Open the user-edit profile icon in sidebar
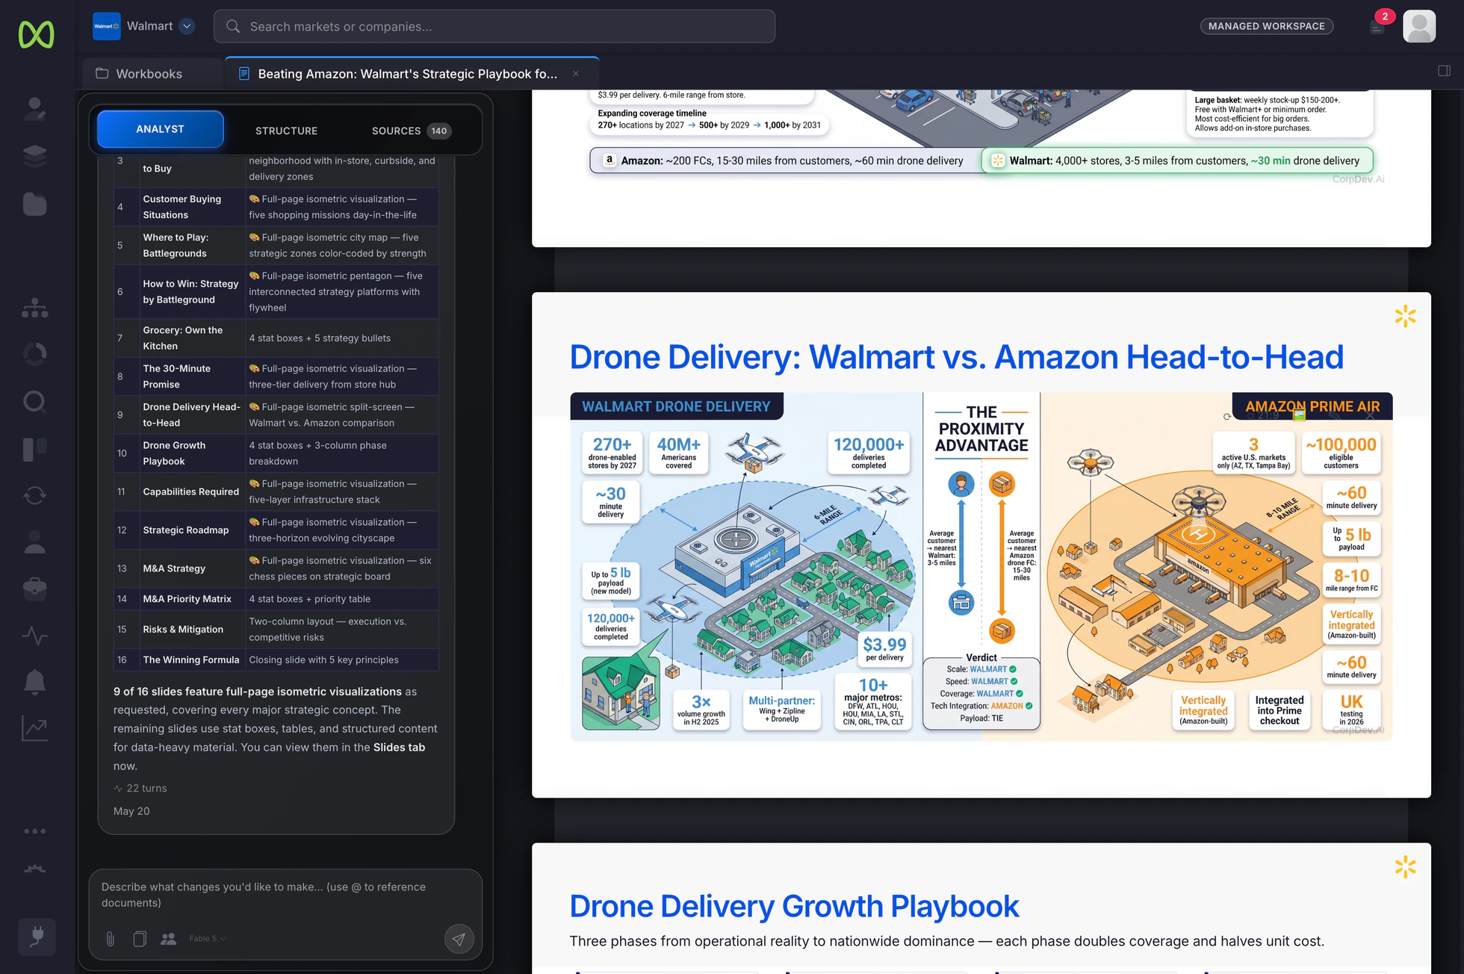The width and height of the screenshot is (1464, 974). (x=34, y=109)
